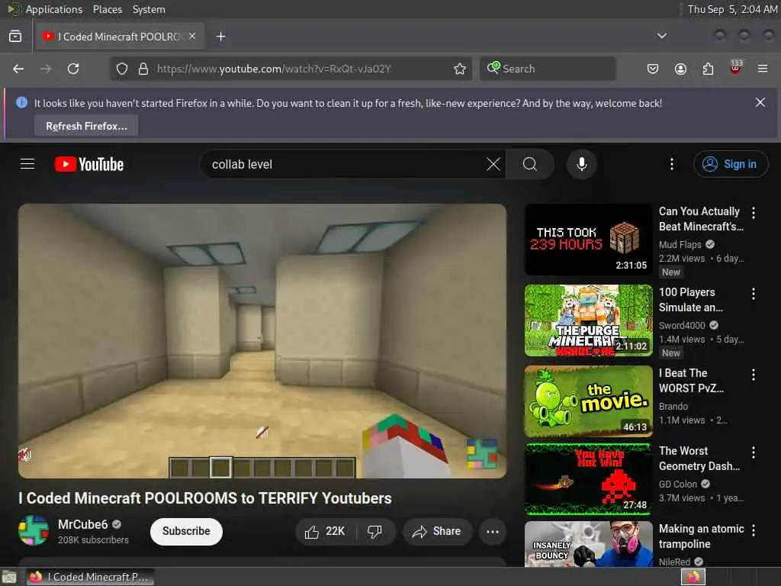Screen dimensions: 781x586
Task: Open the Firefox application menu
Action: coord(763,69)
